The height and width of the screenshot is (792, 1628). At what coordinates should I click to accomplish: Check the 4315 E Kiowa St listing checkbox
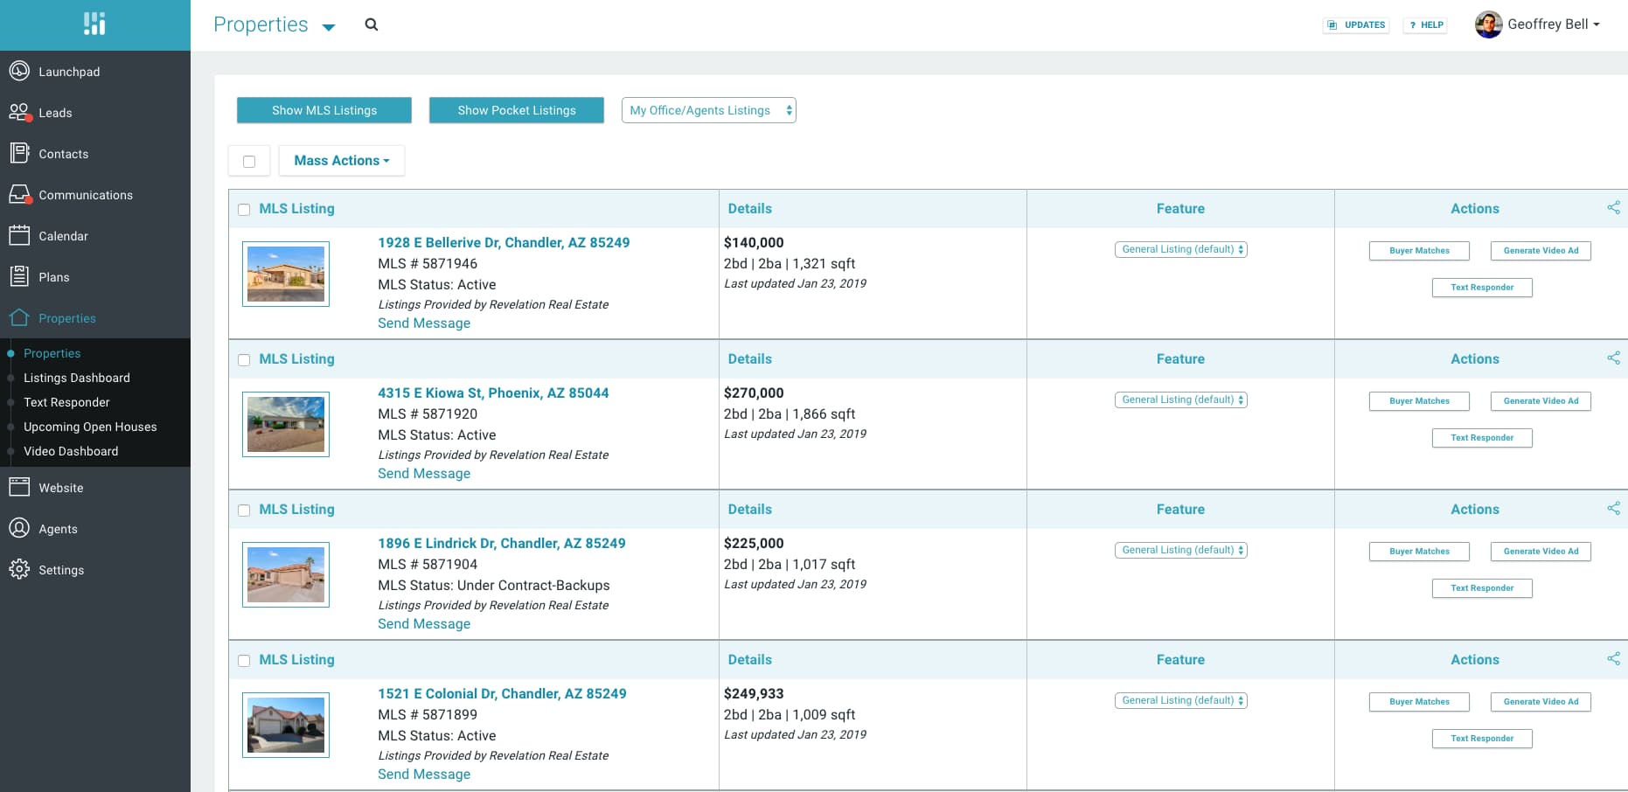point(244,360)
